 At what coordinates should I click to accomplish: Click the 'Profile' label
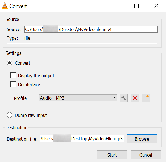tap(20, 98)
